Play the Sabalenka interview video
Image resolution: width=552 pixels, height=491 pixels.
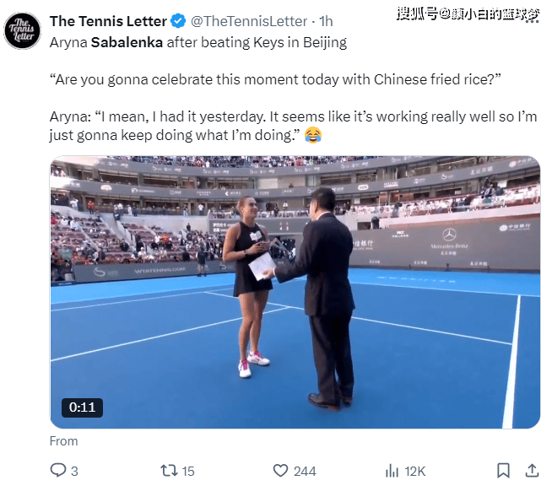(295, 292)
